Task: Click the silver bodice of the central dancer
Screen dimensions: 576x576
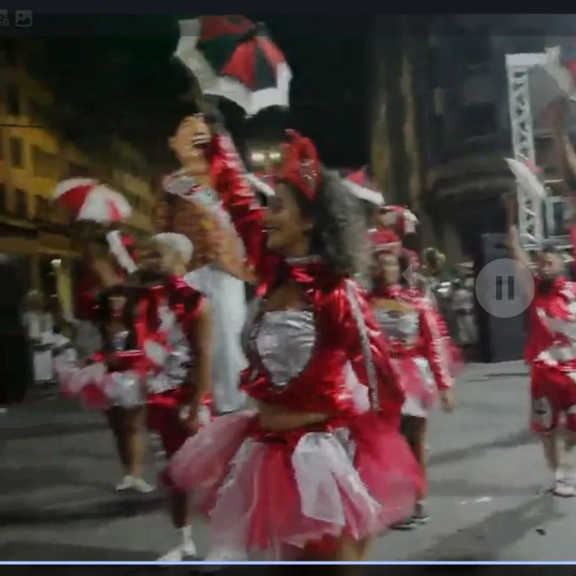Action: click(284, 343)
